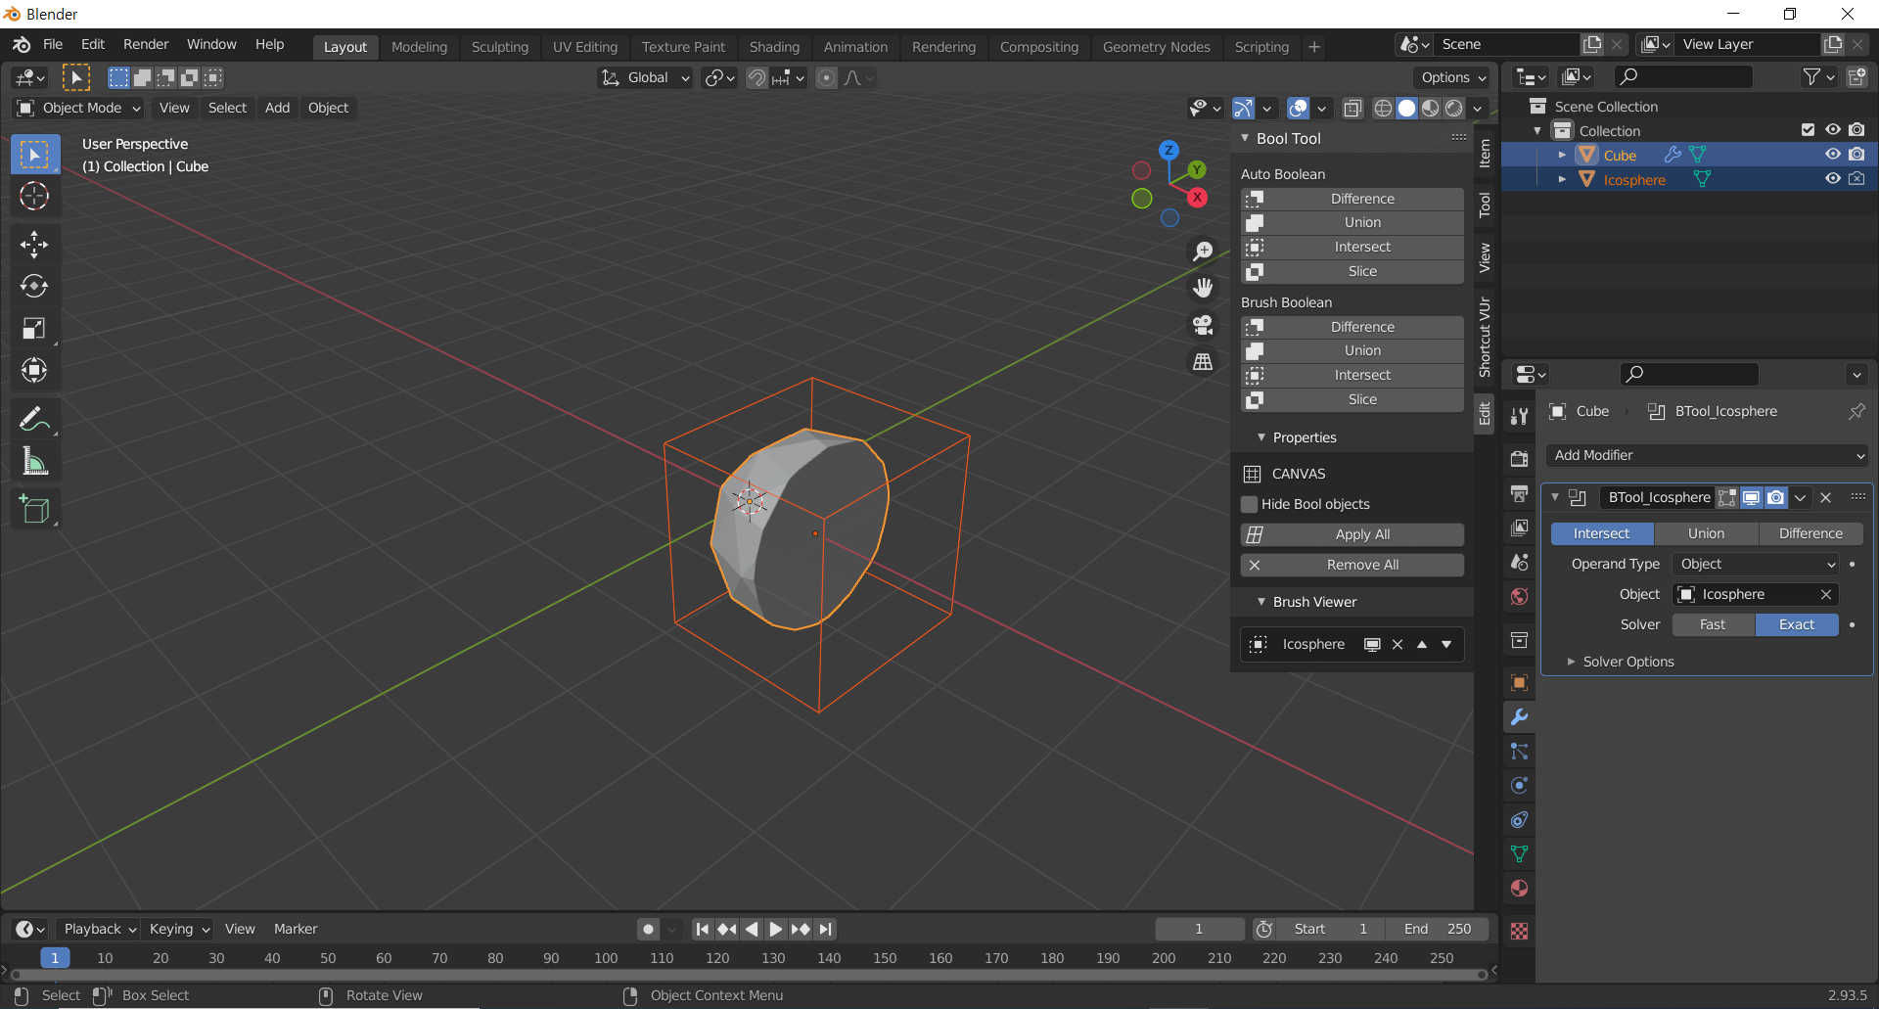Hide the Icosphere in the viewport
Screen dimensions: 1879x1009
pyautogui.click(x=1832, y=178)
